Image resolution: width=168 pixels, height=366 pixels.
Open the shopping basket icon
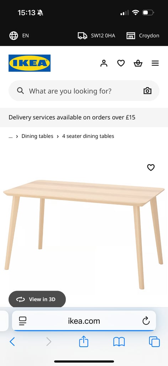[138, 63]
